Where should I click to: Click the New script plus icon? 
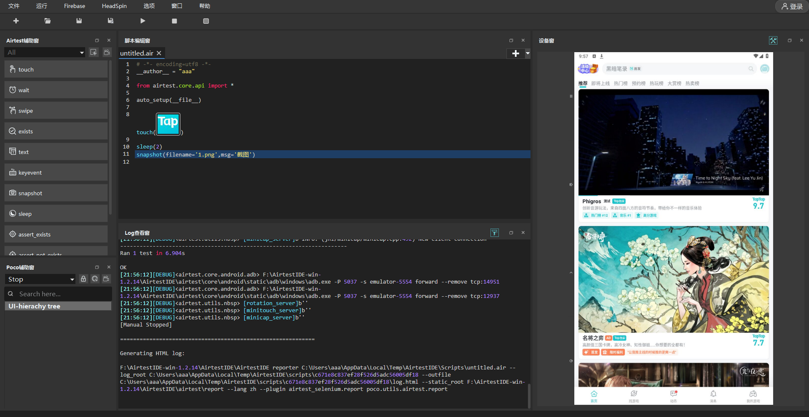tap(16, 21)
